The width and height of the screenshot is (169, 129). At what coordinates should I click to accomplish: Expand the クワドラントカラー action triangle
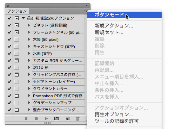pyautogui.click(x=29, y=89)
